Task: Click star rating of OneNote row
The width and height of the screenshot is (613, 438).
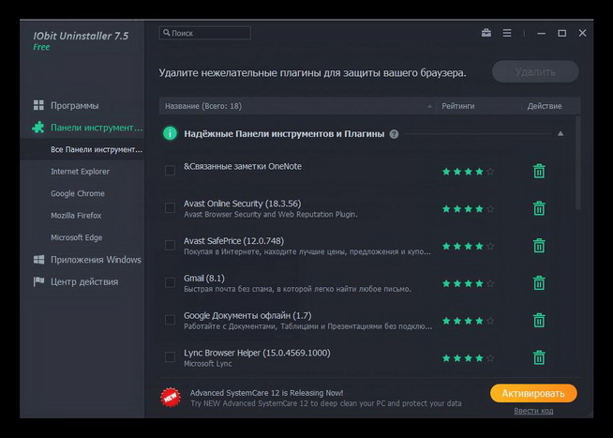Action: (468, 172)
